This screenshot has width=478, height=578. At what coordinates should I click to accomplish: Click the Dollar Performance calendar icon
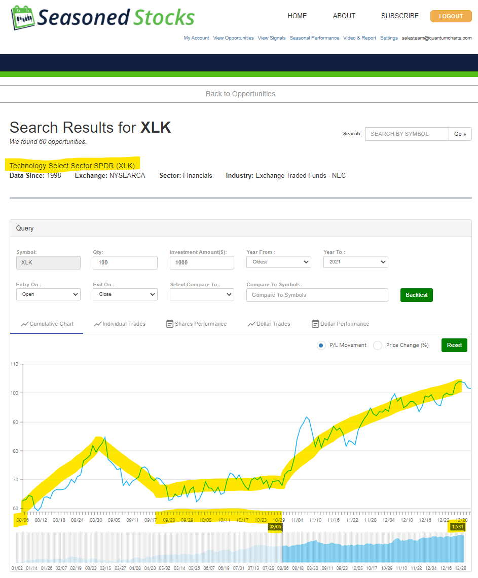pos(315,324)
